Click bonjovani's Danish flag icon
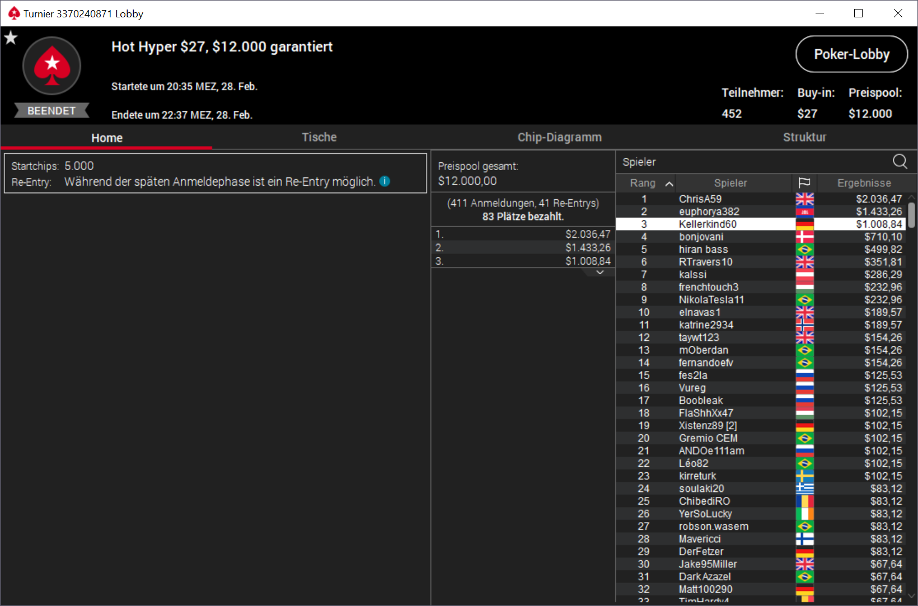 pyautogui.click(x=805, y=237)
